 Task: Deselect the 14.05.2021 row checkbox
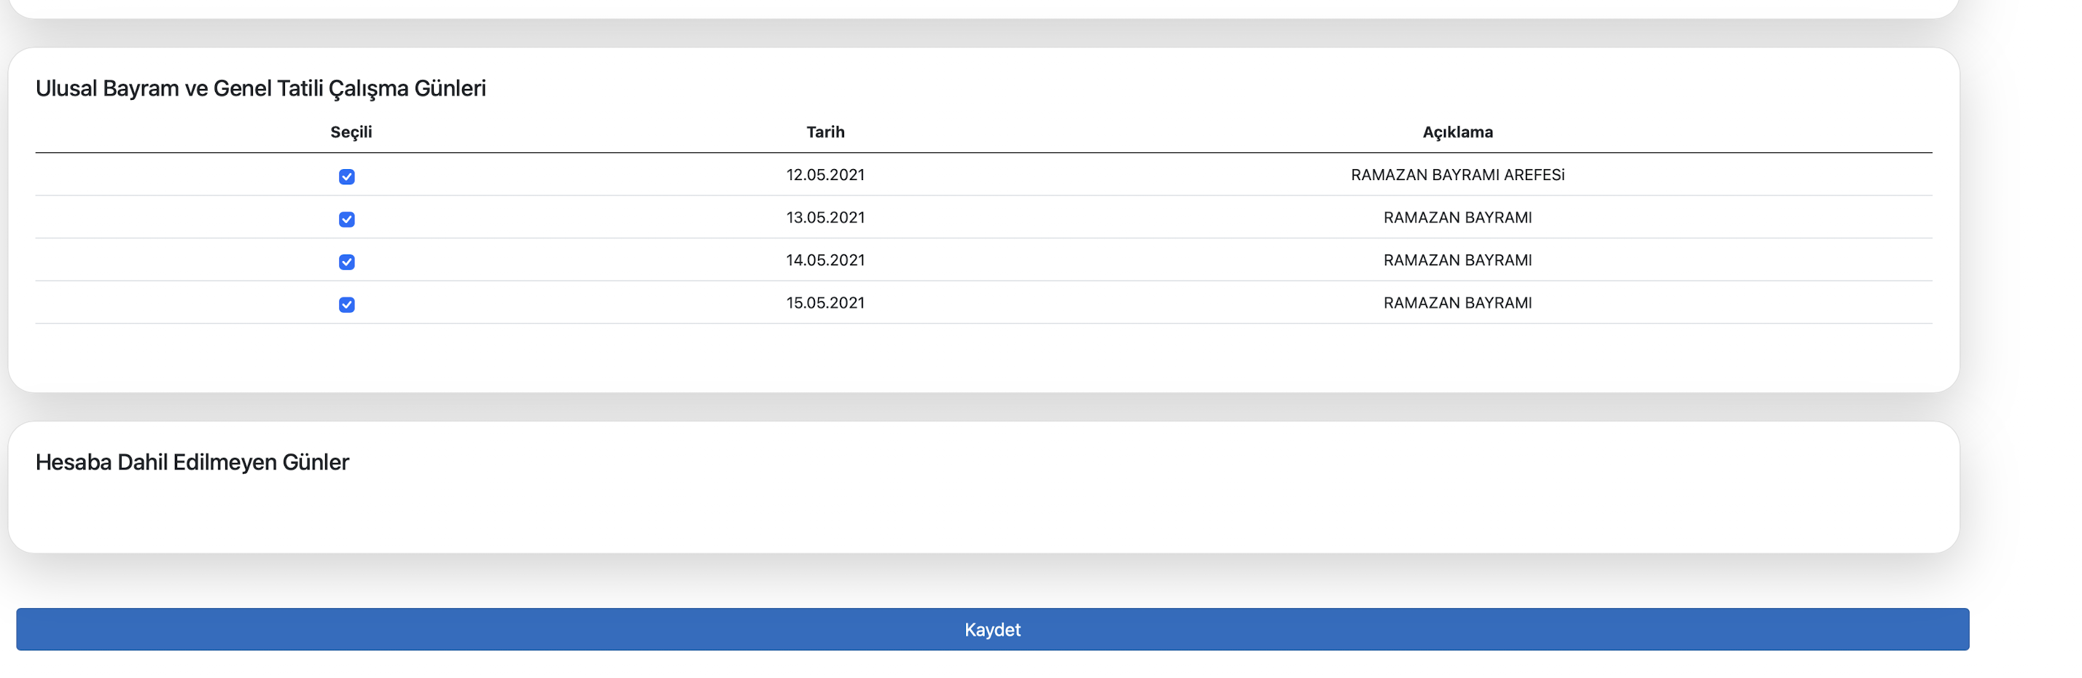(x=347, y=262)
